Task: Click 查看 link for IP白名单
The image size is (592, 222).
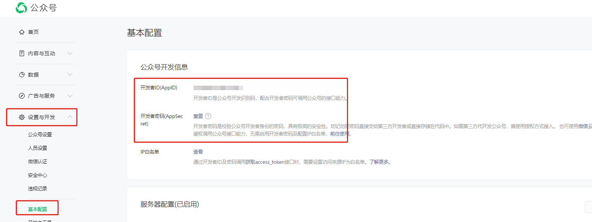Action: point(198,152)
